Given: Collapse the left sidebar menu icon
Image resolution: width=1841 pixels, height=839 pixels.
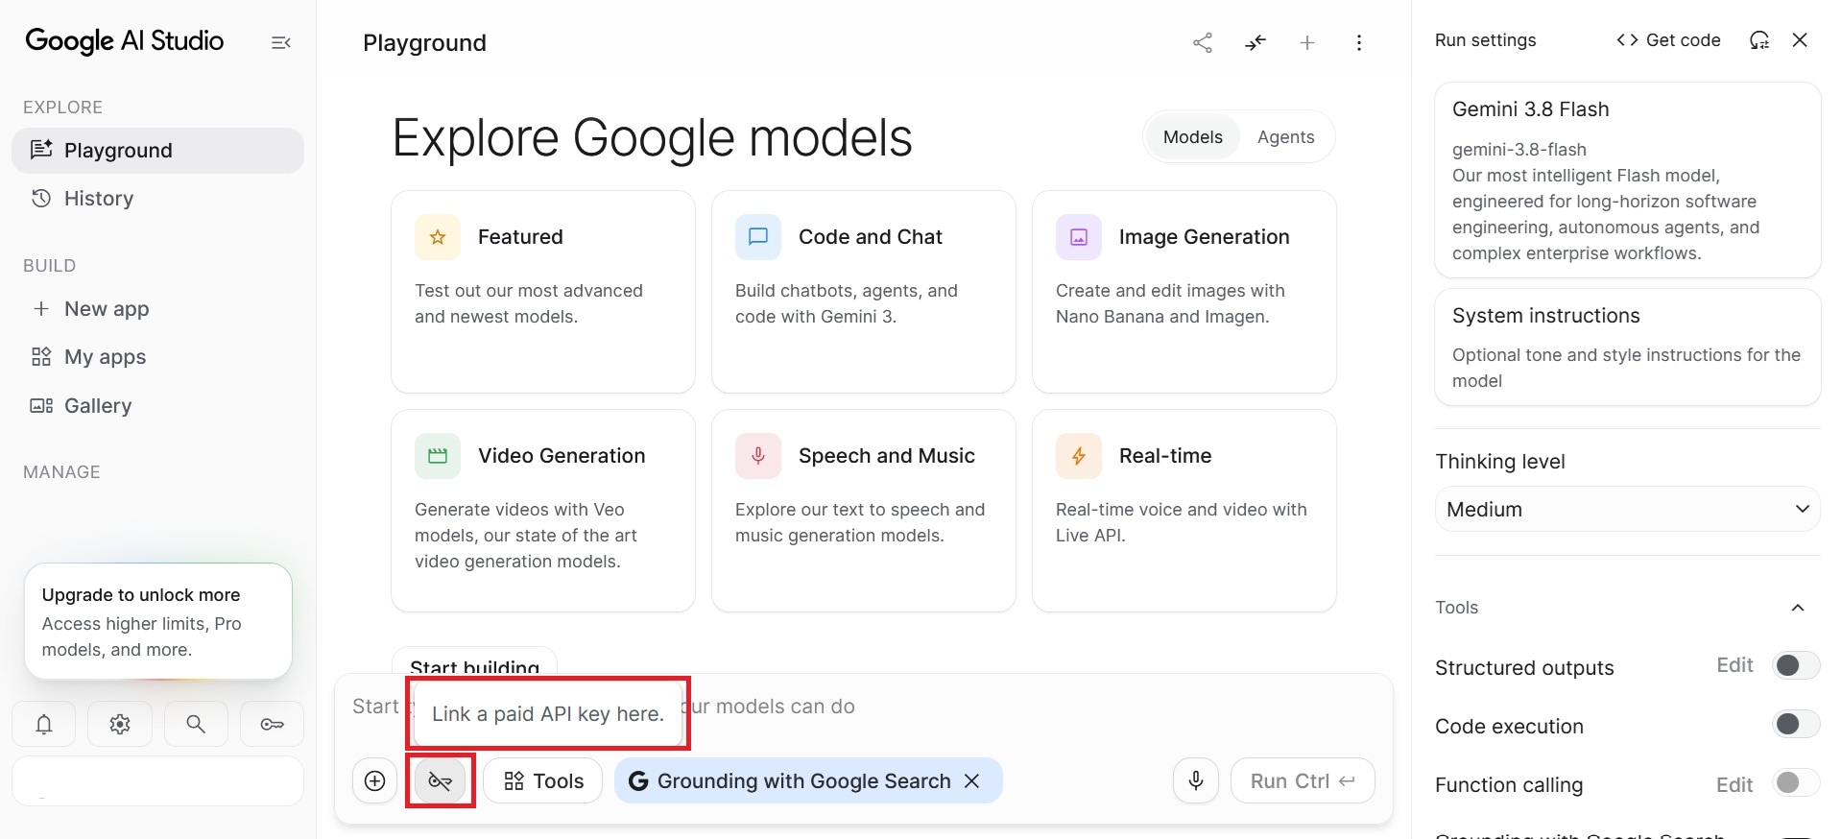Looking at the screenshot, I should pyautogui.click(x=281, y=42).
